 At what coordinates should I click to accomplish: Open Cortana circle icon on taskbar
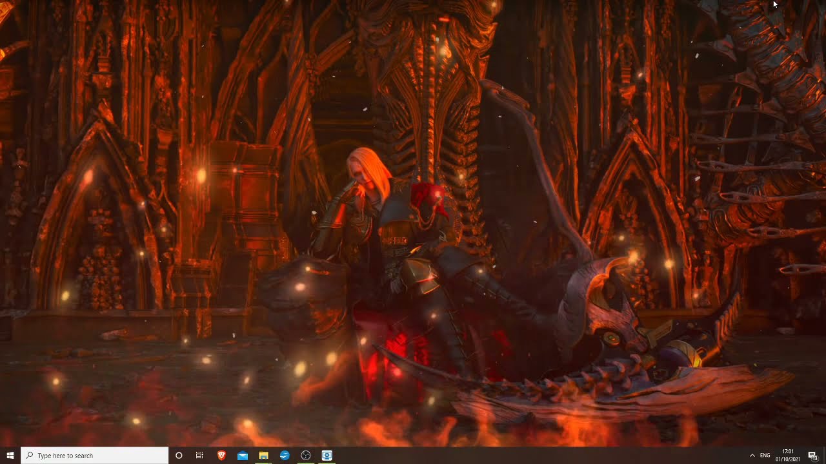tap(179, 456)
